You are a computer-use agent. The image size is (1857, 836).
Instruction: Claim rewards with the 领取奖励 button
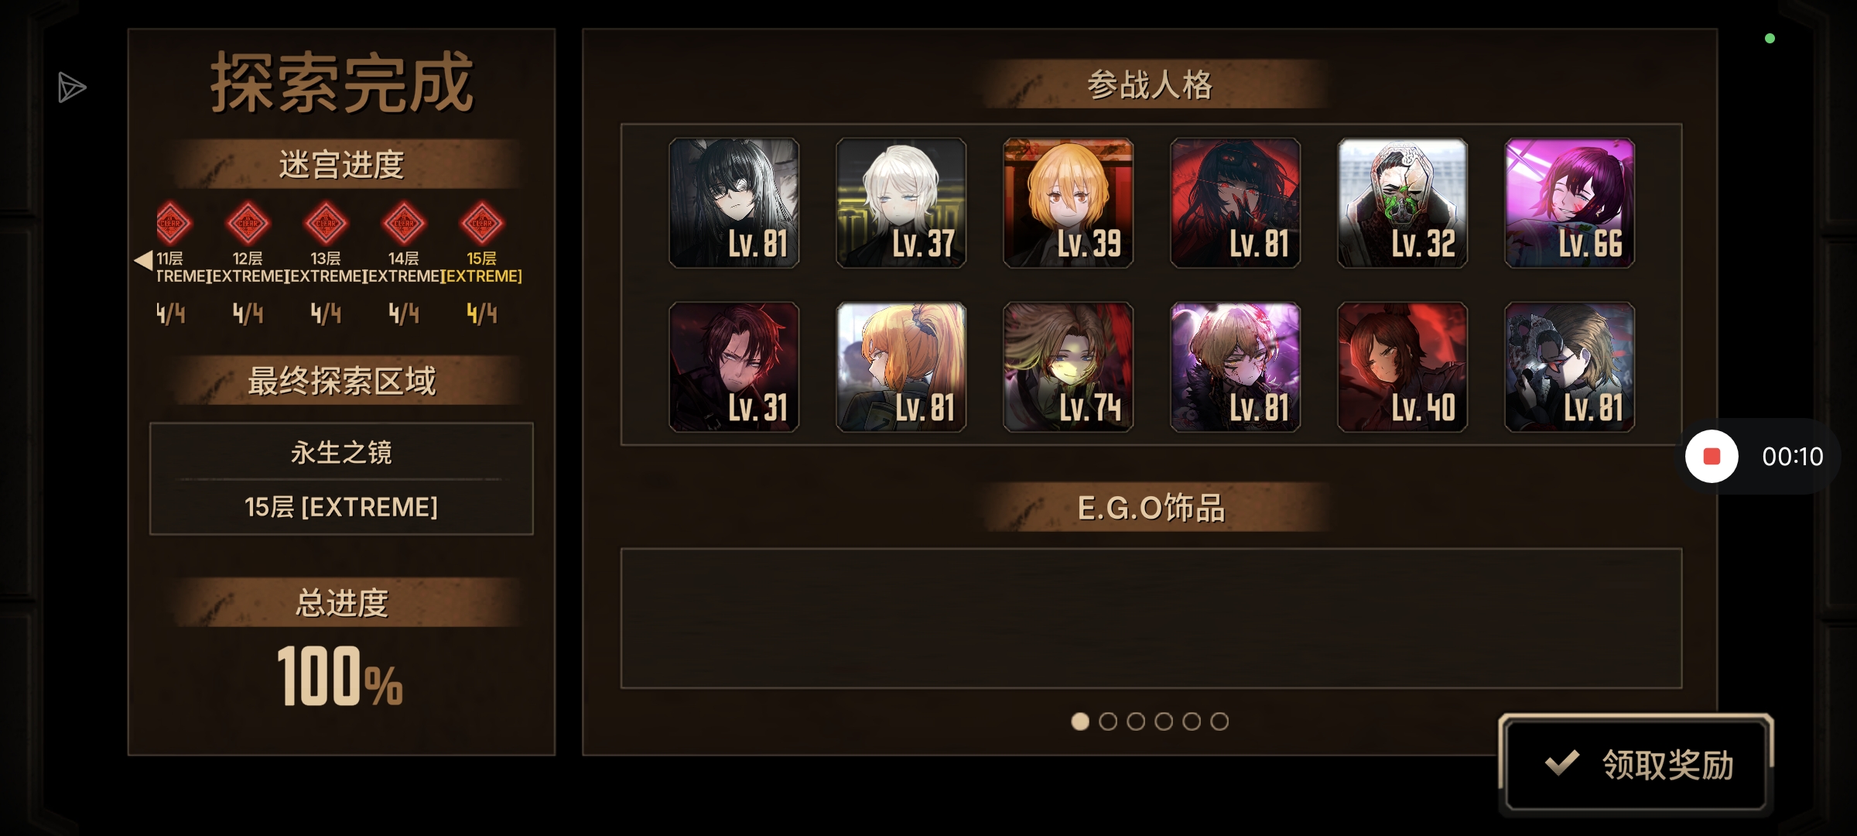pos(1636,764)
